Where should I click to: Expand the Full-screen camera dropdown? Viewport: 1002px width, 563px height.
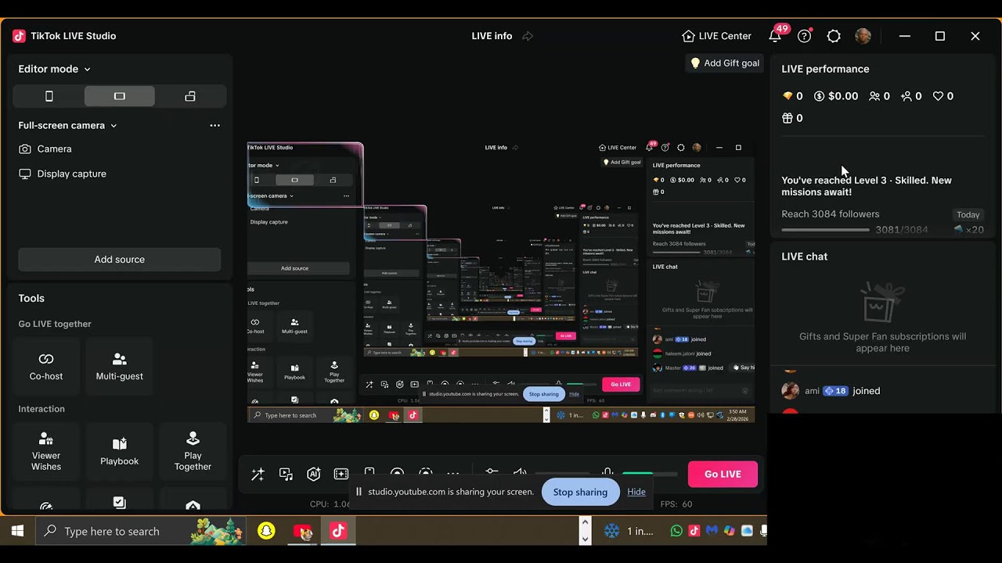click(x=67, y=125)
